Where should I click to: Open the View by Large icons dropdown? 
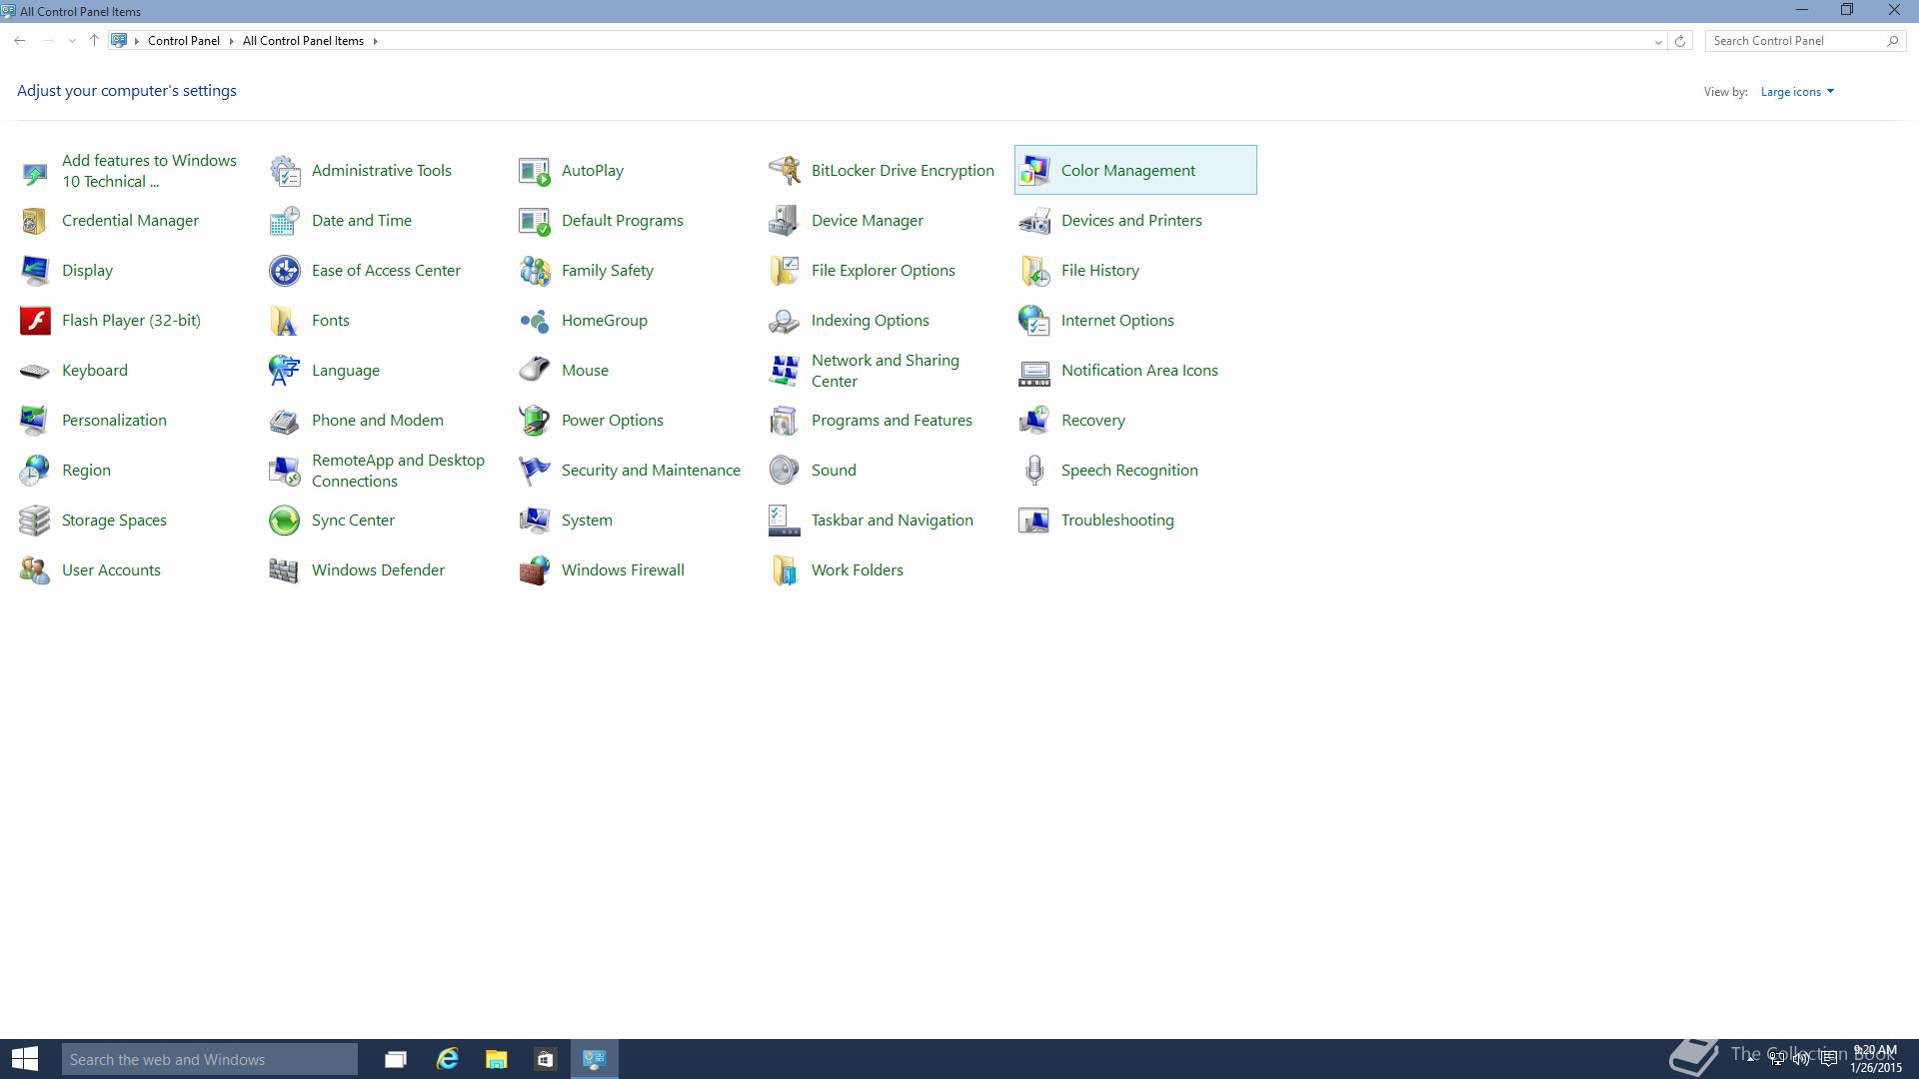1797,92
